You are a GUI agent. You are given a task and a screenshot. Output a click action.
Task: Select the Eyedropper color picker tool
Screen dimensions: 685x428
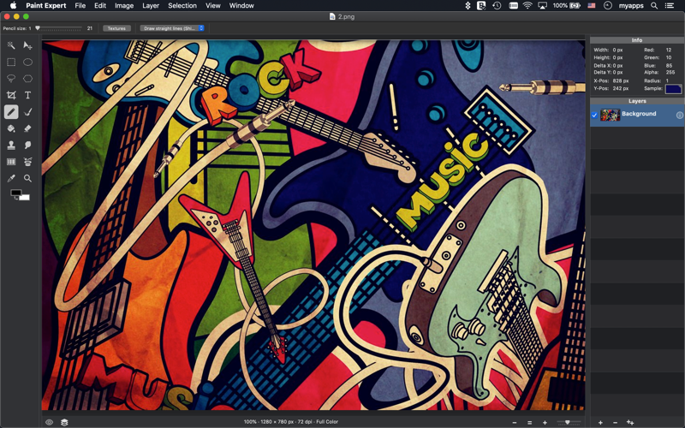pos(11,178)
